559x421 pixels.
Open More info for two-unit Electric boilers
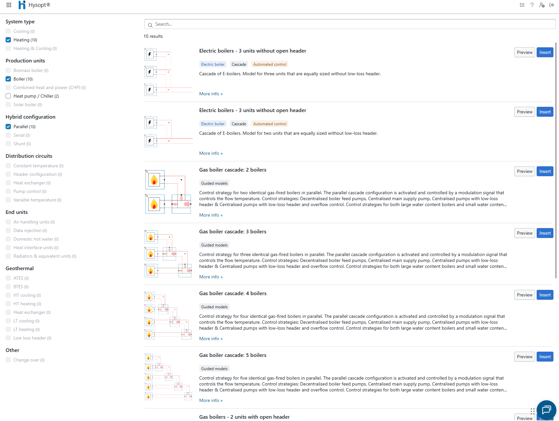coord(211,153)
